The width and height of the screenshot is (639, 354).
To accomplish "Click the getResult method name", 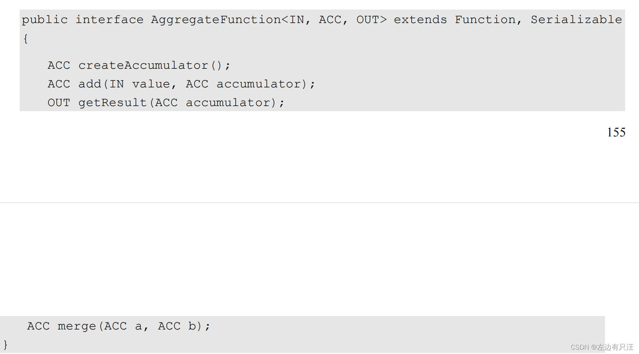I will point(113,103).
